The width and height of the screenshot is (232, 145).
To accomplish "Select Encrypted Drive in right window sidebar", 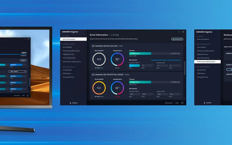I will pos(202,77).
